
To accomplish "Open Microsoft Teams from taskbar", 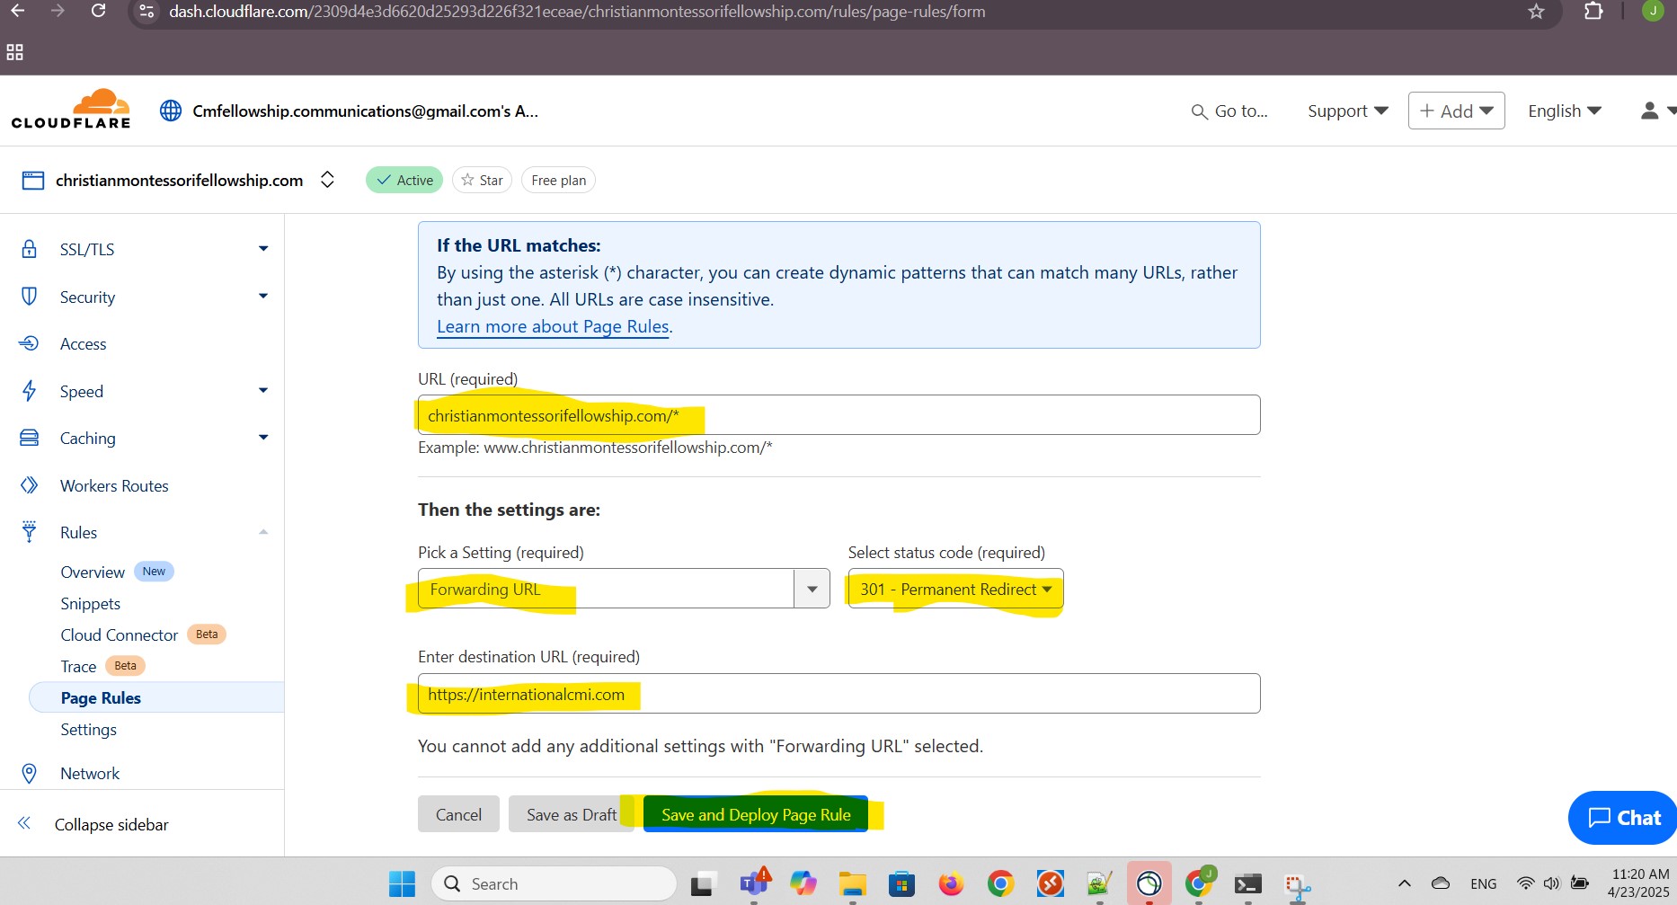I will 753,884.
